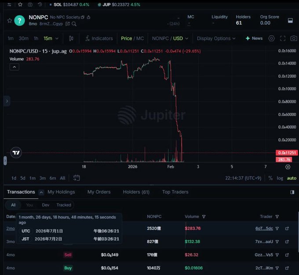
Task: Switch to the My Holdings tab
Action: (x=61, y=192)
